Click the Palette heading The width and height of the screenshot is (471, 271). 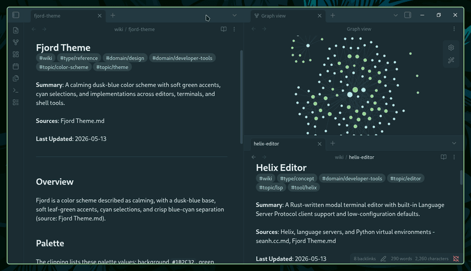(x=50, y=243)
